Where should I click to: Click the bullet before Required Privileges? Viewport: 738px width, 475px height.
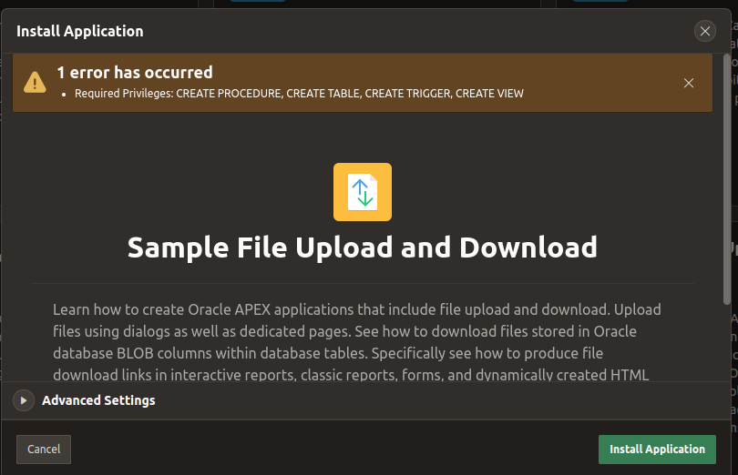point(64,94)
